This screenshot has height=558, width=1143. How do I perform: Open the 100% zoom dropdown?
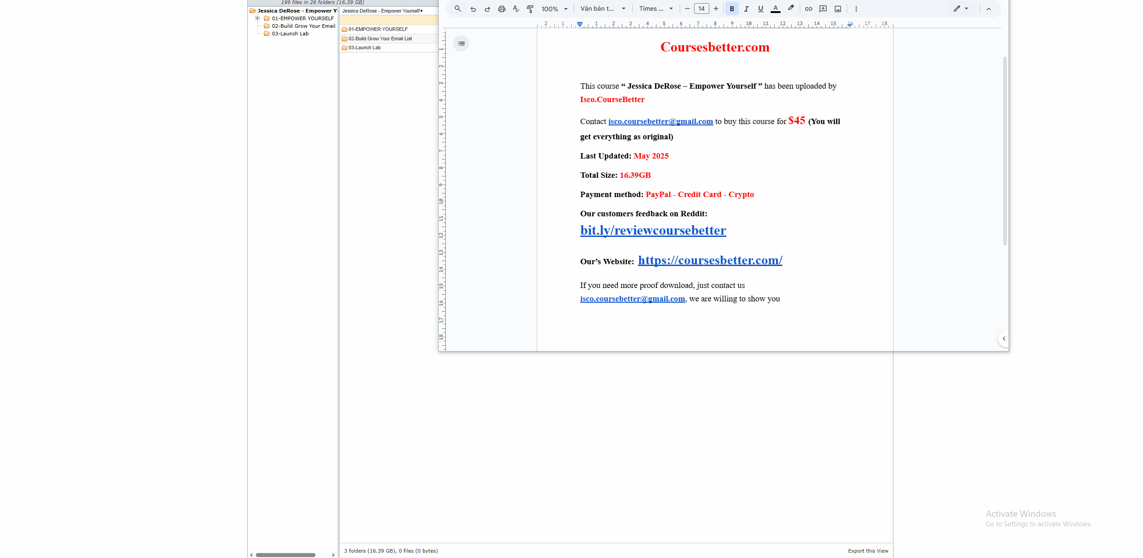point(554,9)
